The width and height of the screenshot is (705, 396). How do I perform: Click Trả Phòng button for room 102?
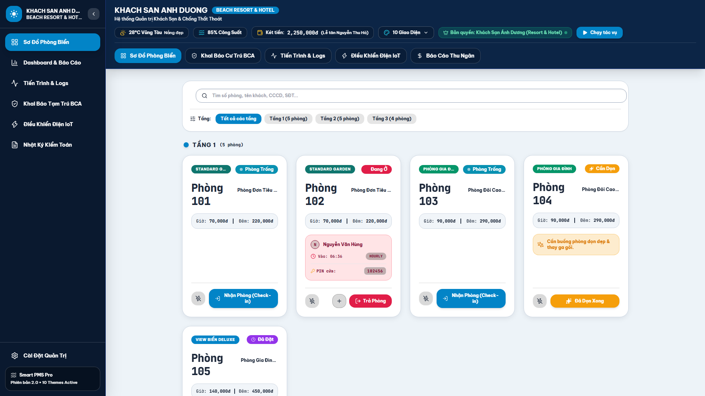(370, 301)
